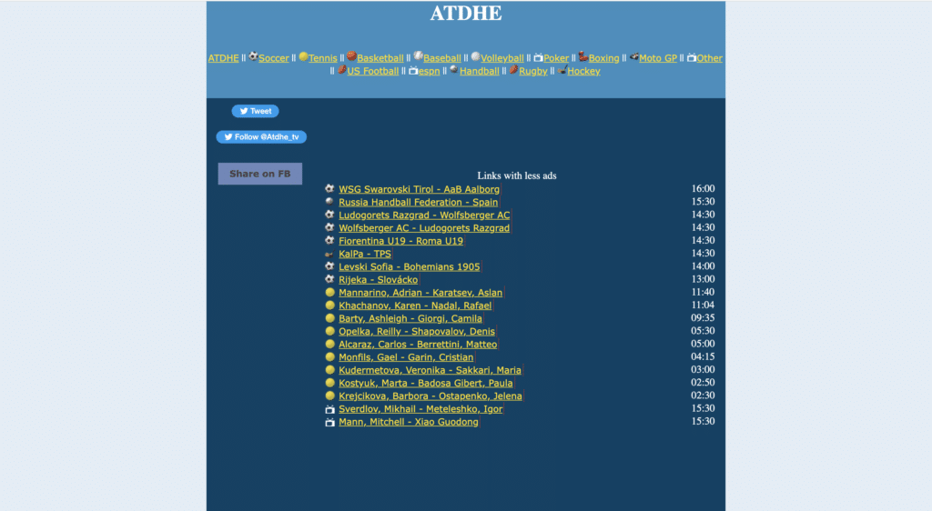The width and height of the screenshot is (932, 511).
Task: Open Monfils, Gael - Garin, Cristian link
Action: [x=406, y=358]
